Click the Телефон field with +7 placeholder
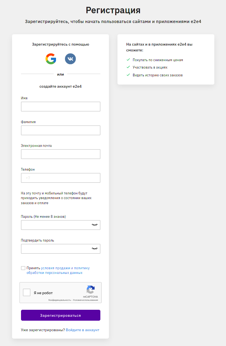226x346 pixels. pos(61,178)
